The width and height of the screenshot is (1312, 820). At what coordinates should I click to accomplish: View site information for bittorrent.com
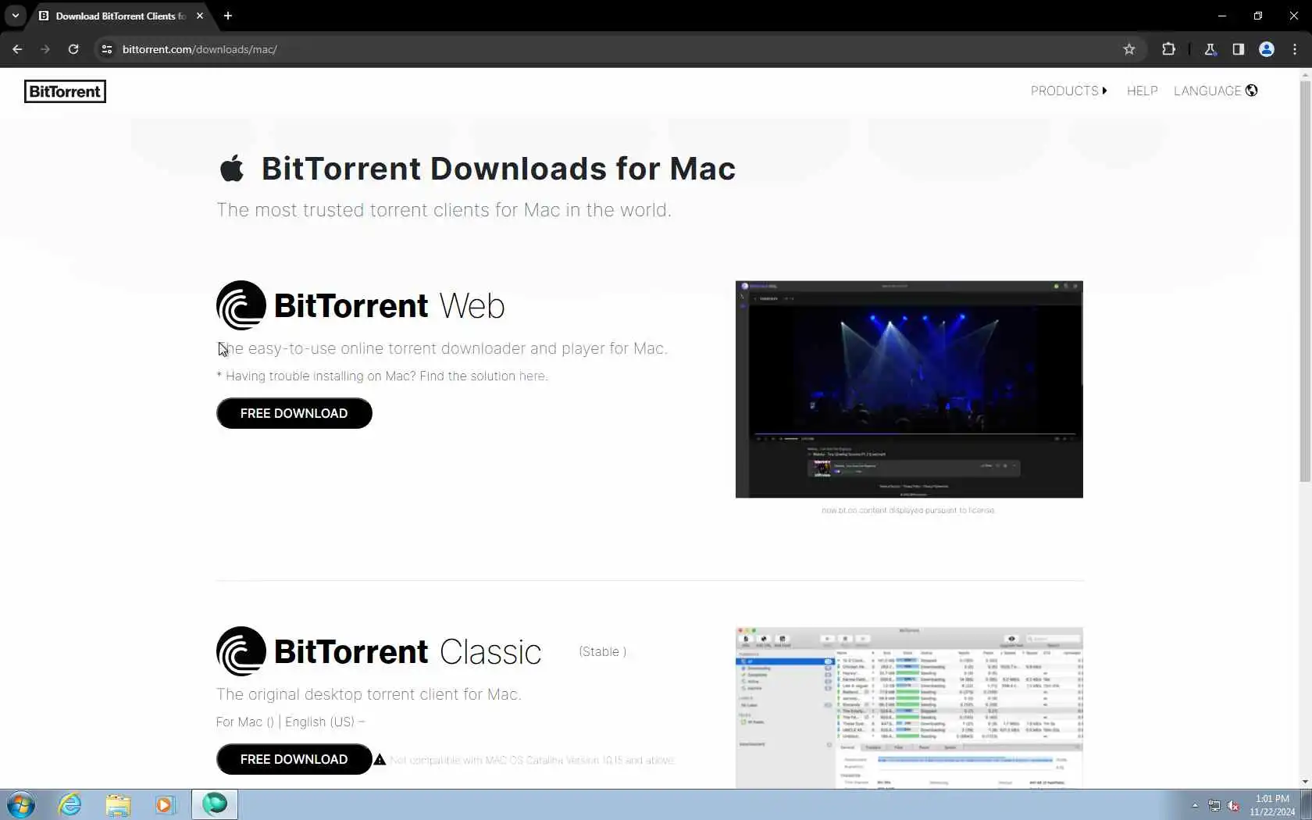tap(107, 49)
